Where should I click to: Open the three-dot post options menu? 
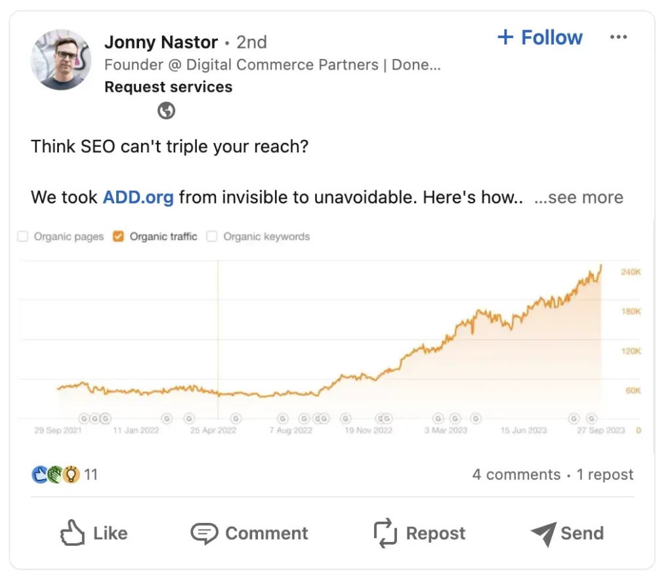[x=619, y=37]
